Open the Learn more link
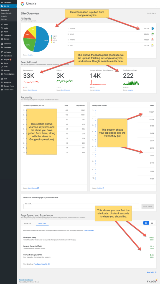 (89, 230)
